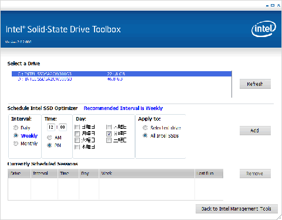The height and width of the screenshot is (220, 282).
Task: Click the minutes field showing 00
Action: [63, 127]
